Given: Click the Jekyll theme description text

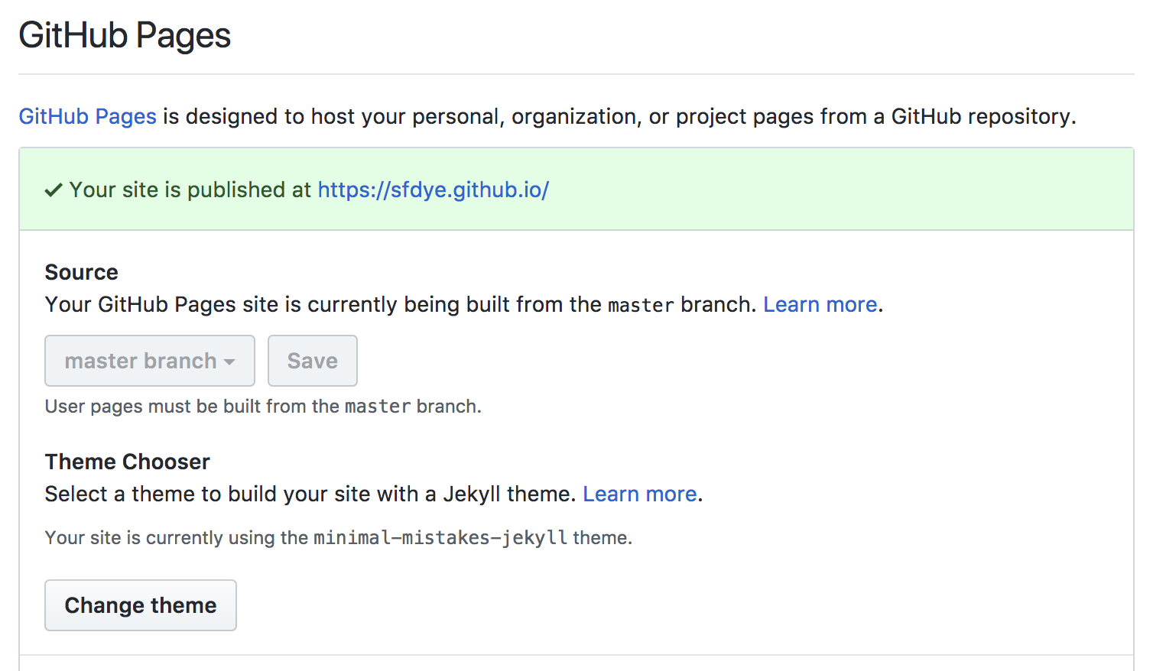Looking at the screenshot, I should pos(306,494).
